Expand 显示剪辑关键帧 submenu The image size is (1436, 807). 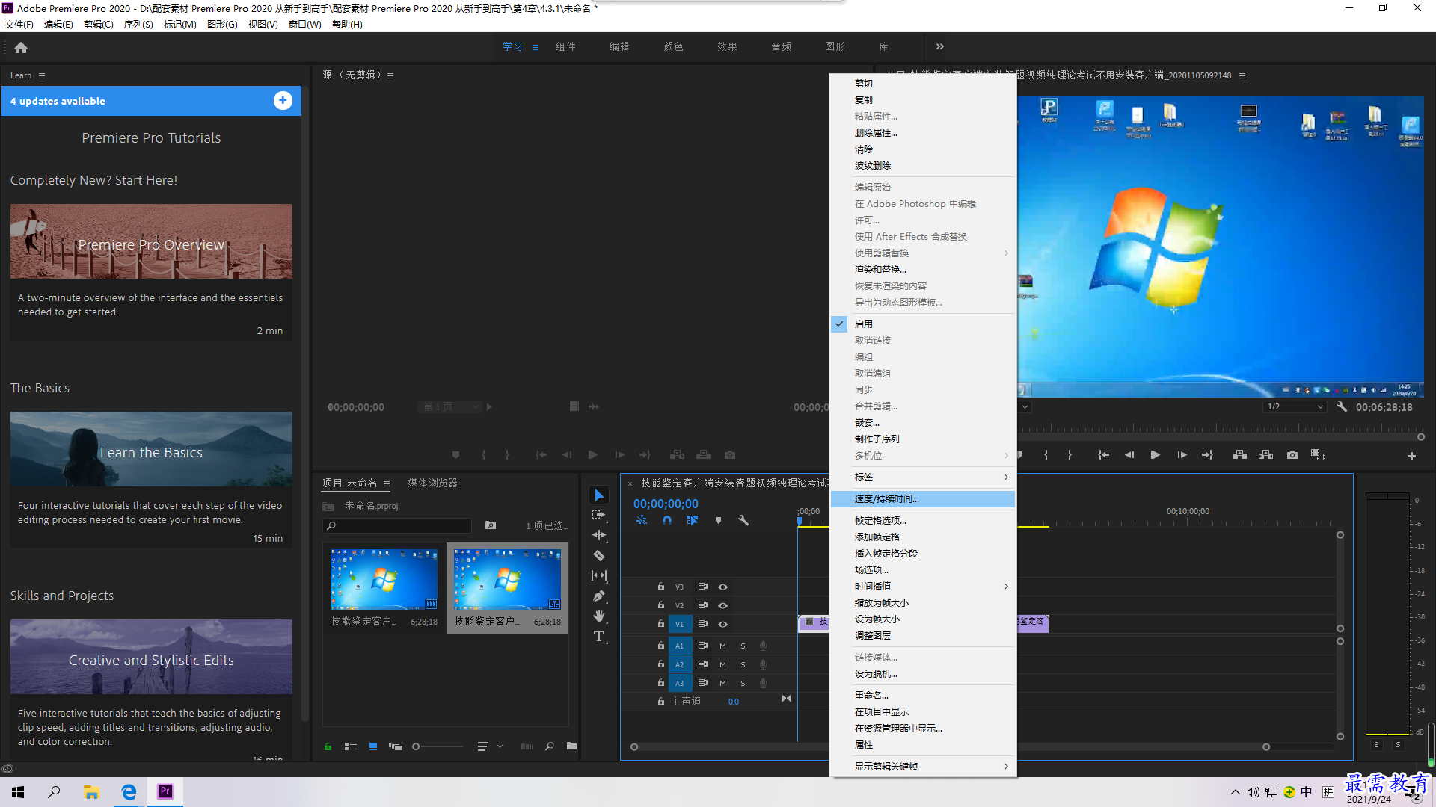[923, 766]
